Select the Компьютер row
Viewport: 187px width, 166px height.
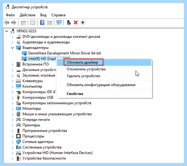[32, 86]
